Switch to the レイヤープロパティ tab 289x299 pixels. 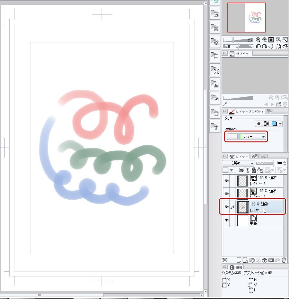pos(247,112)
